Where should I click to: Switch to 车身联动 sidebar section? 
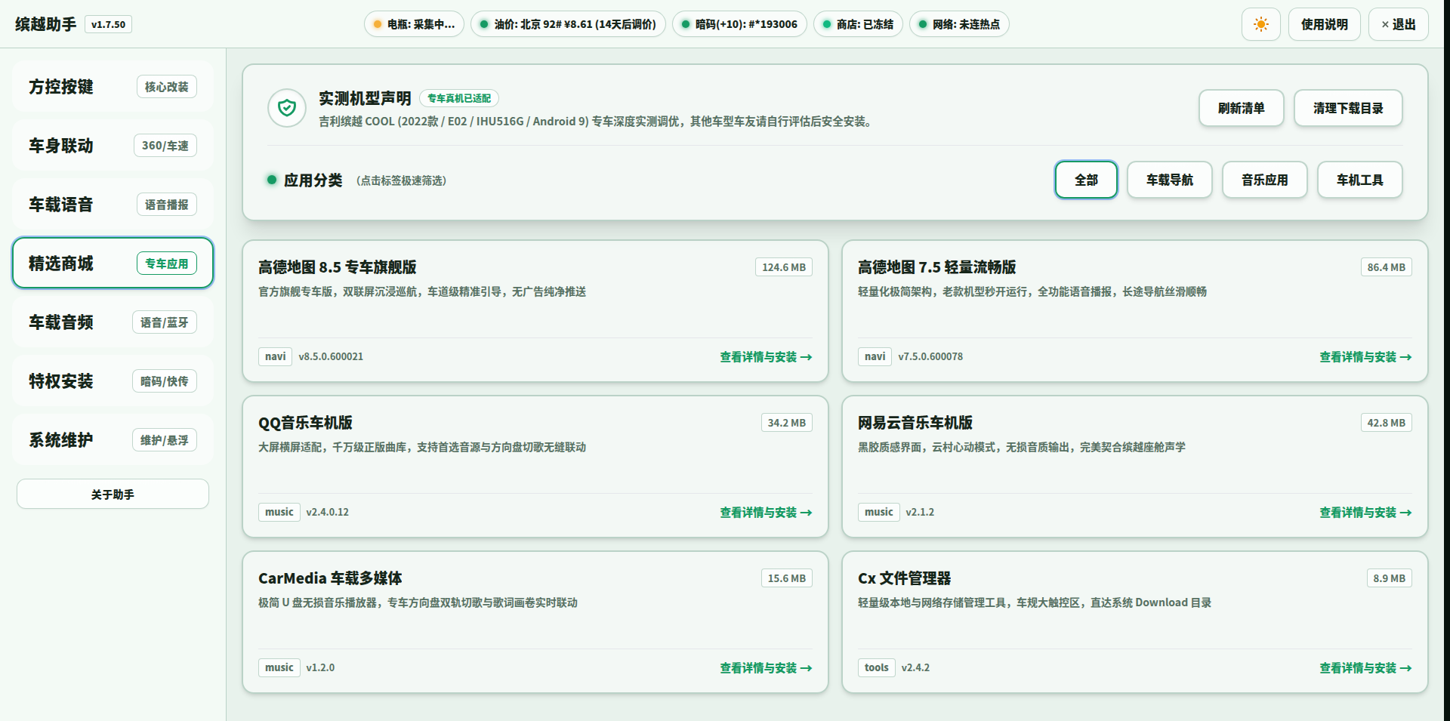pos(113,146)
